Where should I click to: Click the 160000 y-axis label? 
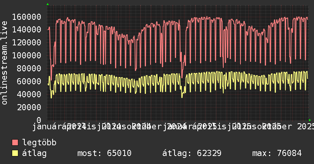[27, 17]
